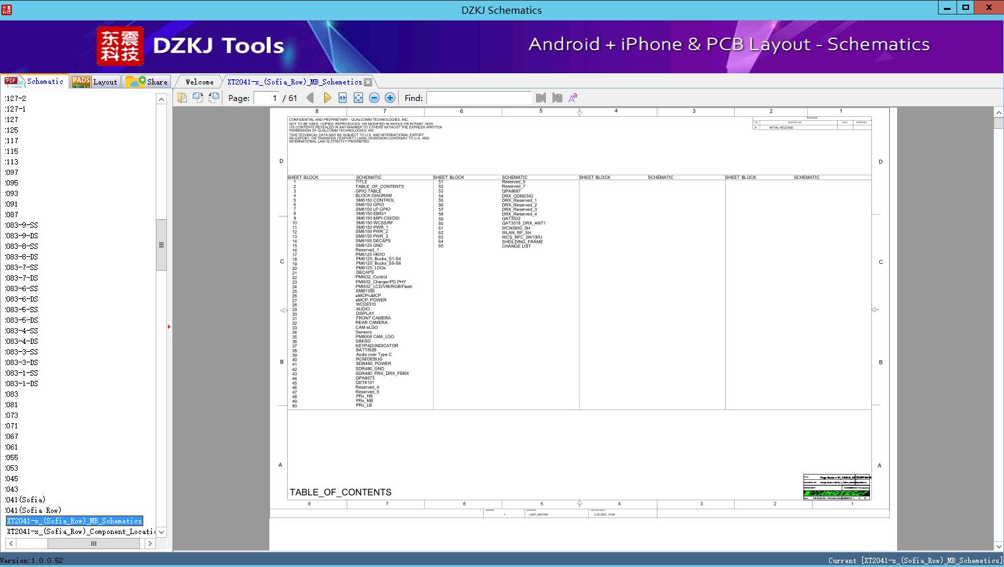Select tree item :083-8-SS
Viewport: 1004px width, 567px height.
click(22, 246)
